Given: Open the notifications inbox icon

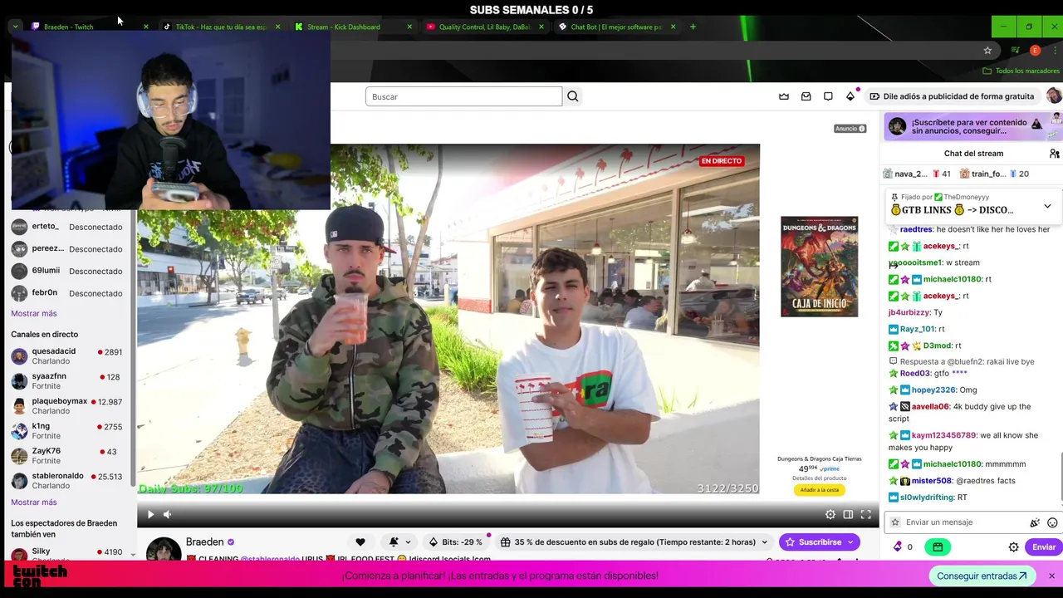Looking at the screenshot, I should click(x=806, y=96).
